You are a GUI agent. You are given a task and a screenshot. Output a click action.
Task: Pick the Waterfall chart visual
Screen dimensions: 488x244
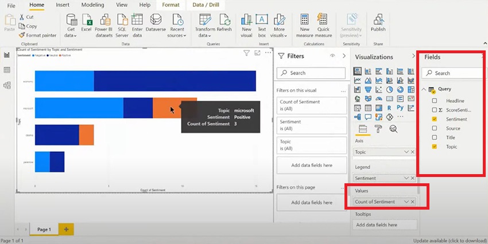point(357,90)
